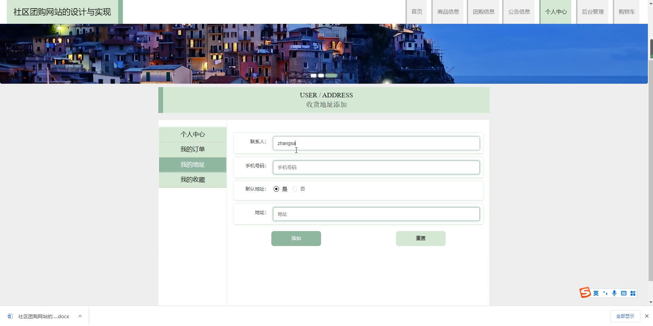
Task: Click the Sogou punctuation mode icon
Action: pyautogui.click(x=605, y=293)
